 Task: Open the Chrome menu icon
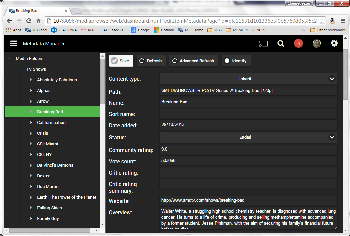click(x=343, y=21)
